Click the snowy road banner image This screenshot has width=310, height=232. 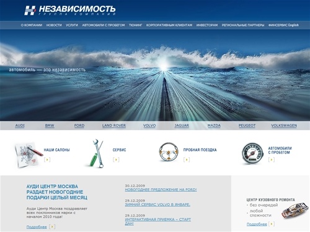pos(155,75)
